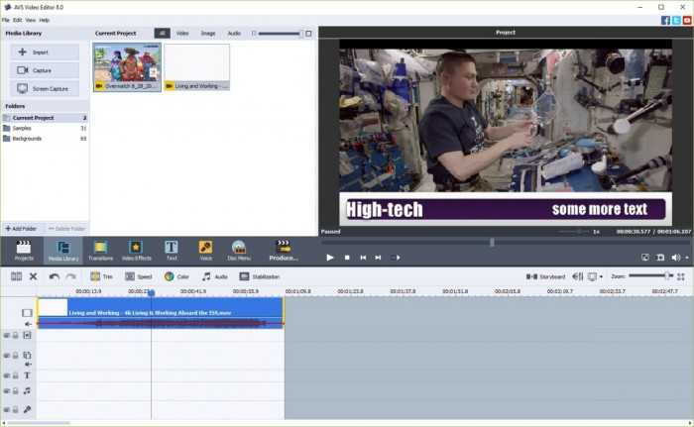Go to next frame
This screenshot has width=694, height=427.
click(x=378, y=257)
